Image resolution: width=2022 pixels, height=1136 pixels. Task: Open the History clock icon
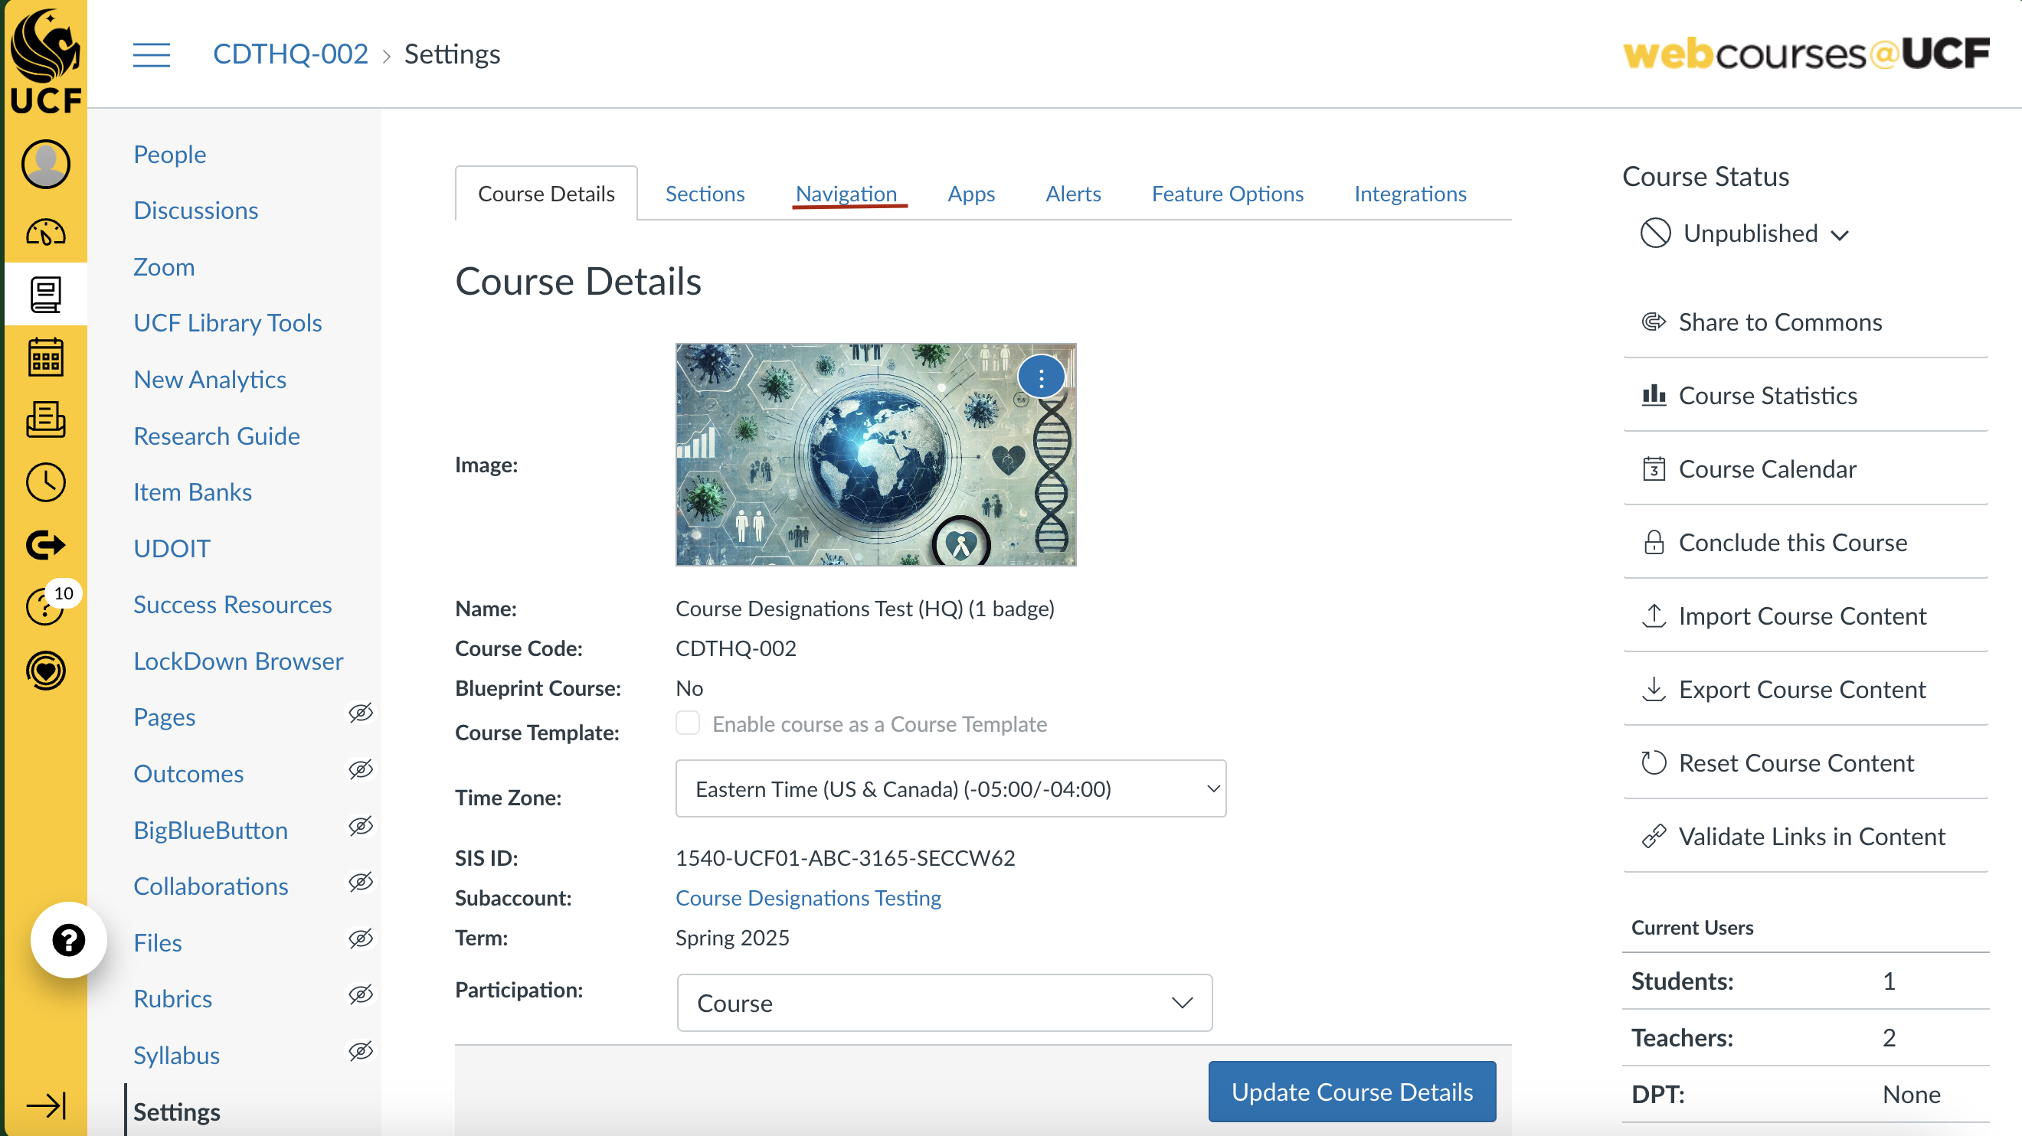click(x=45, y=482)
